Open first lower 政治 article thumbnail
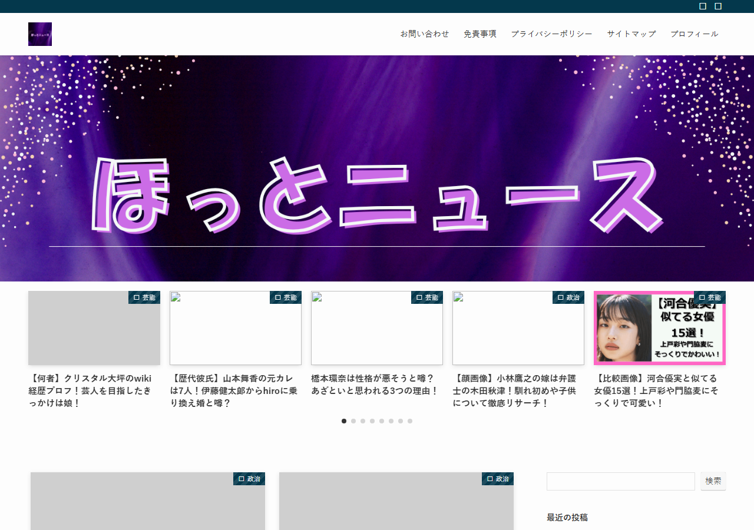 pos(148,501)
